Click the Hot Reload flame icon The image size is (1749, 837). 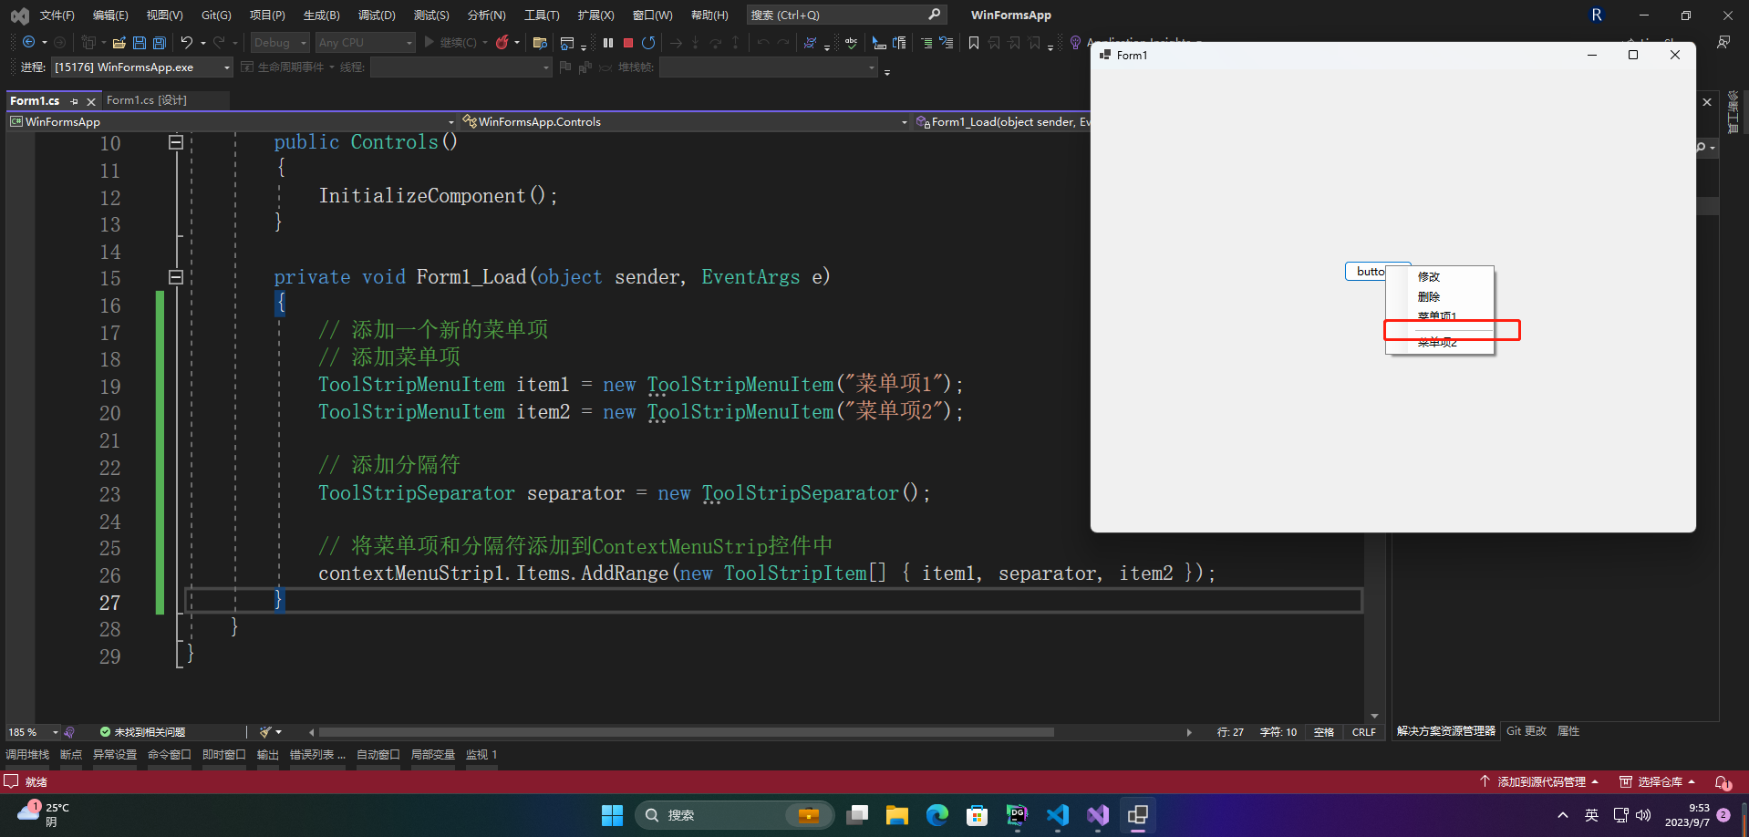(x=502, y=42)
